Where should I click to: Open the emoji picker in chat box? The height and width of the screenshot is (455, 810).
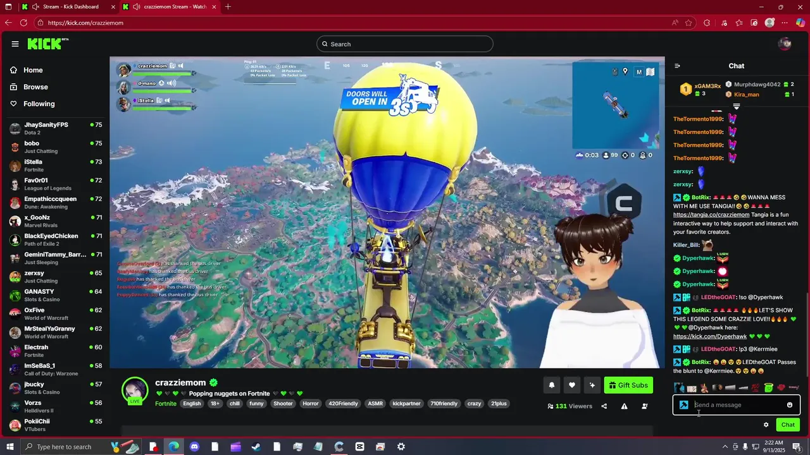[789, 405]
